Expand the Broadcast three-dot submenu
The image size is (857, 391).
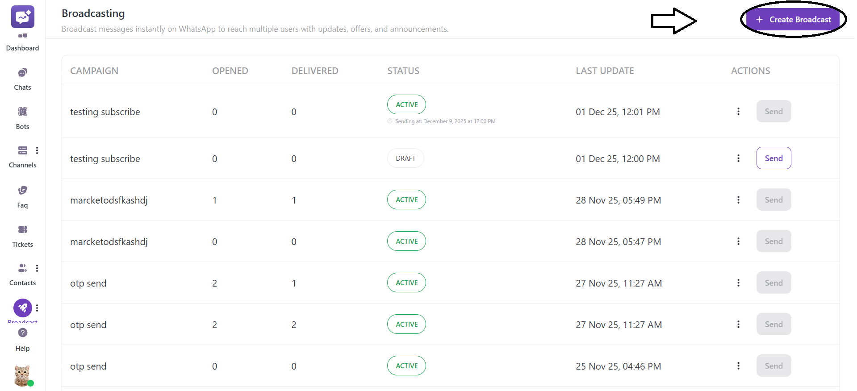click(x=37, y=308)
